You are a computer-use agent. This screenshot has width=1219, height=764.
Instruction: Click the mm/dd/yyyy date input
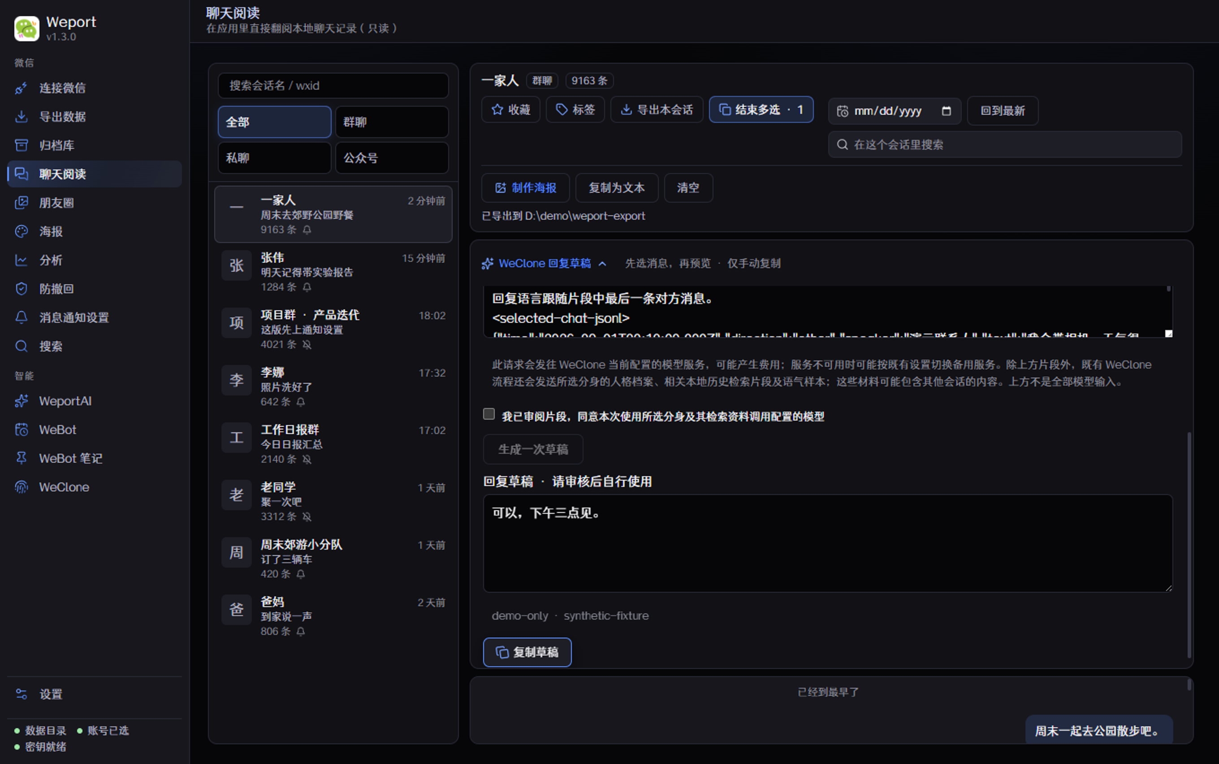pyautogui.click(x=894, y=111)
